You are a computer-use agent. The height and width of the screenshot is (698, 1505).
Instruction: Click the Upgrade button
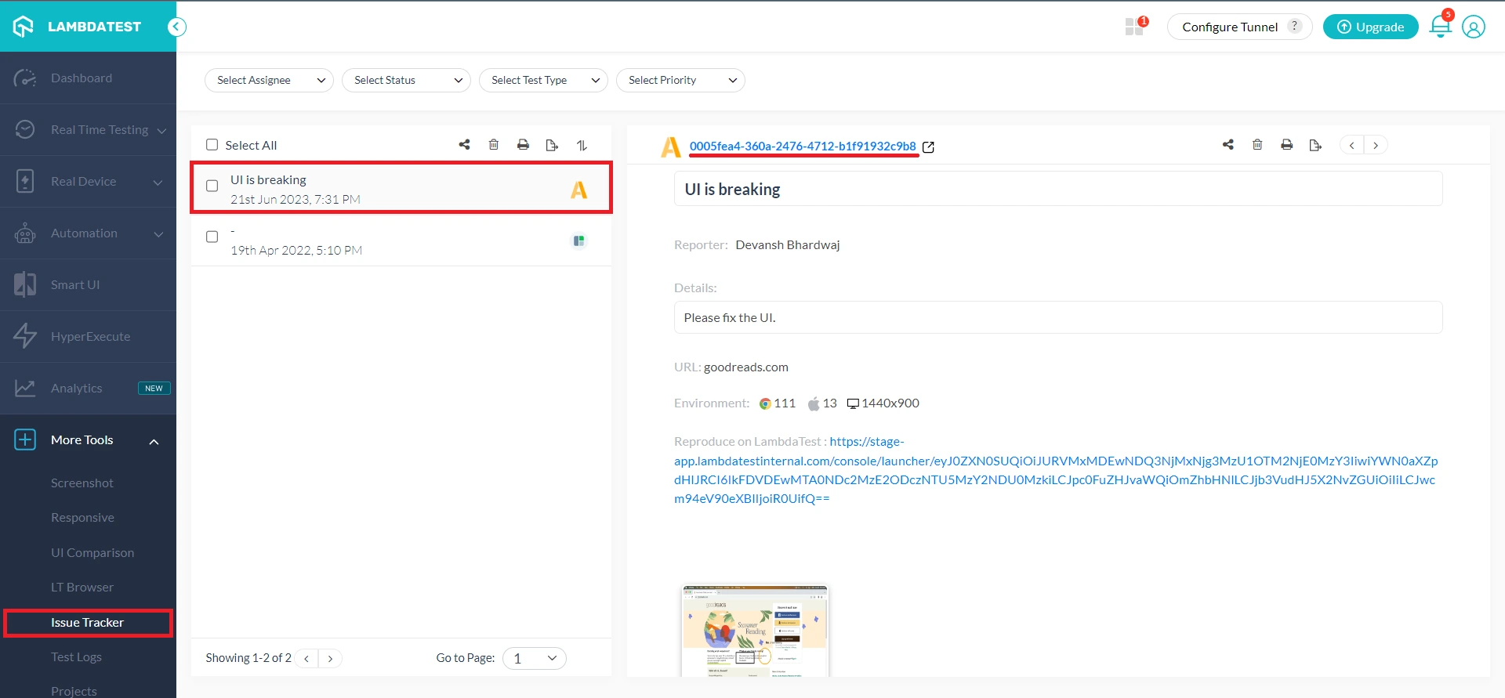click(1370, 27)
